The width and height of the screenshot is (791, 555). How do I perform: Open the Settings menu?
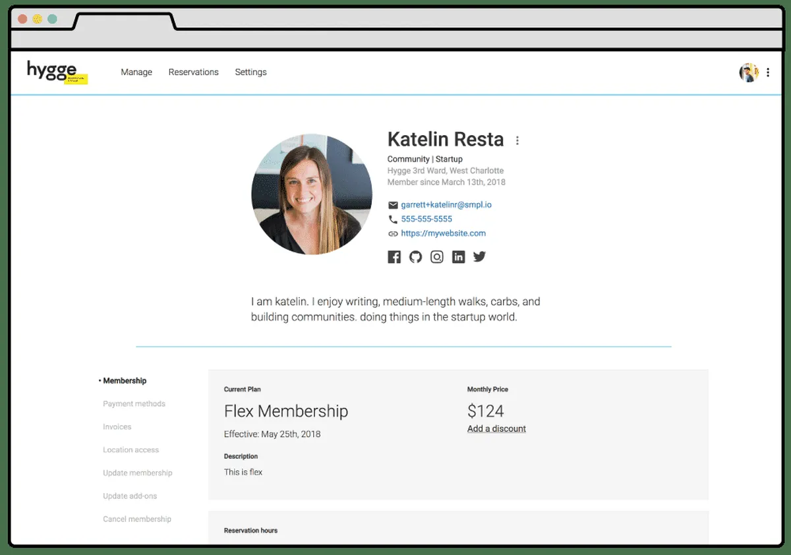point(250,73)
